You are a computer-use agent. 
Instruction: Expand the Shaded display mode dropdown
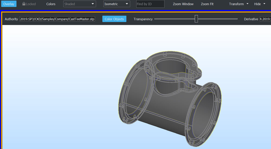click(x=79, y=4)
